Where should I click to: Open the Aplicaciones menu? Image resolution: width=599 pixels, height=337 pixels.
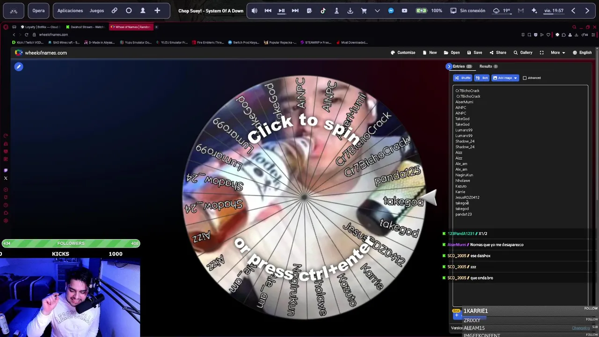pos(70,11)
